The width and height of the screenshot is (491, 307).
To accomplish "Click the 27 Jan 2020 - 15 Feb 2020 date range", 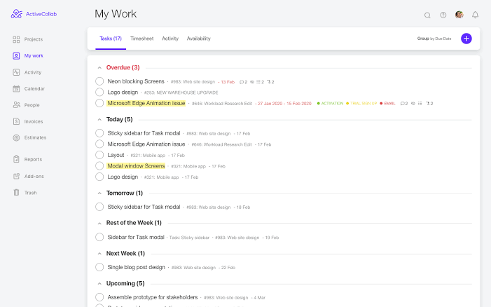I will (x=284, y=104).
